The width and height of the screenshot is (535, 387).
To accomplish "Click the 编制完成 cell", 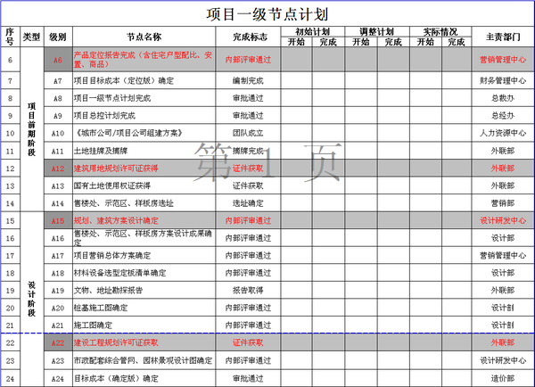I will pyautogui.click(x=248, y=81).
